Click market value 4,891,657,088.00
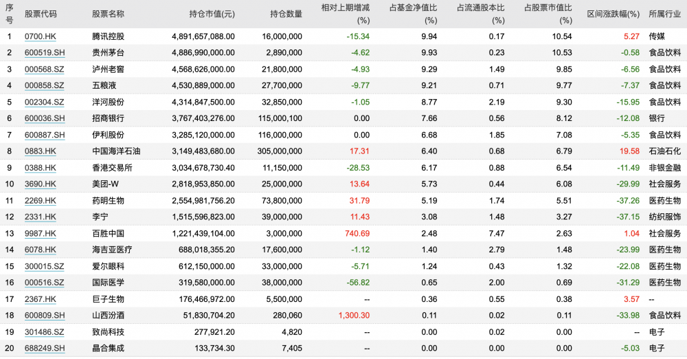 click(203, 36)
